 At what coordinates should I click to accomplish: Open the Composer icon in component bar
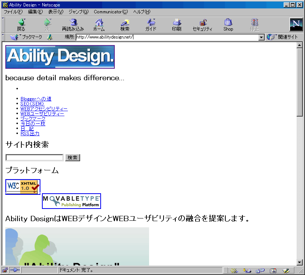286,270
